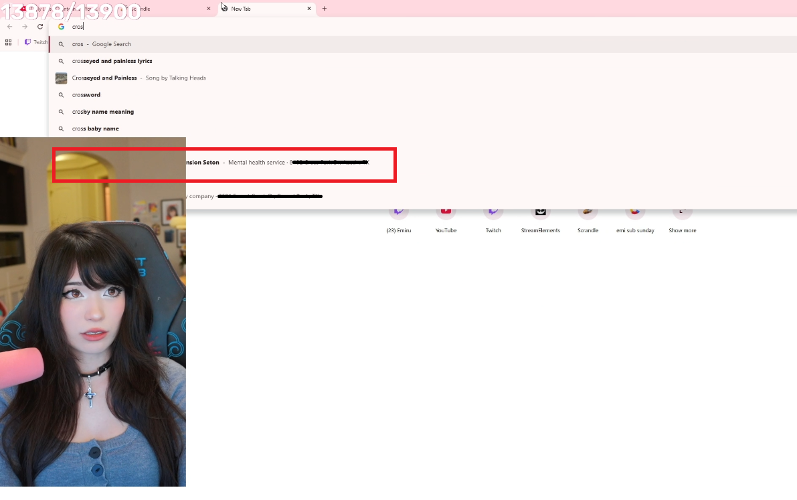Open the apps grid icon in the bookmarks bar

pos(8,42)
